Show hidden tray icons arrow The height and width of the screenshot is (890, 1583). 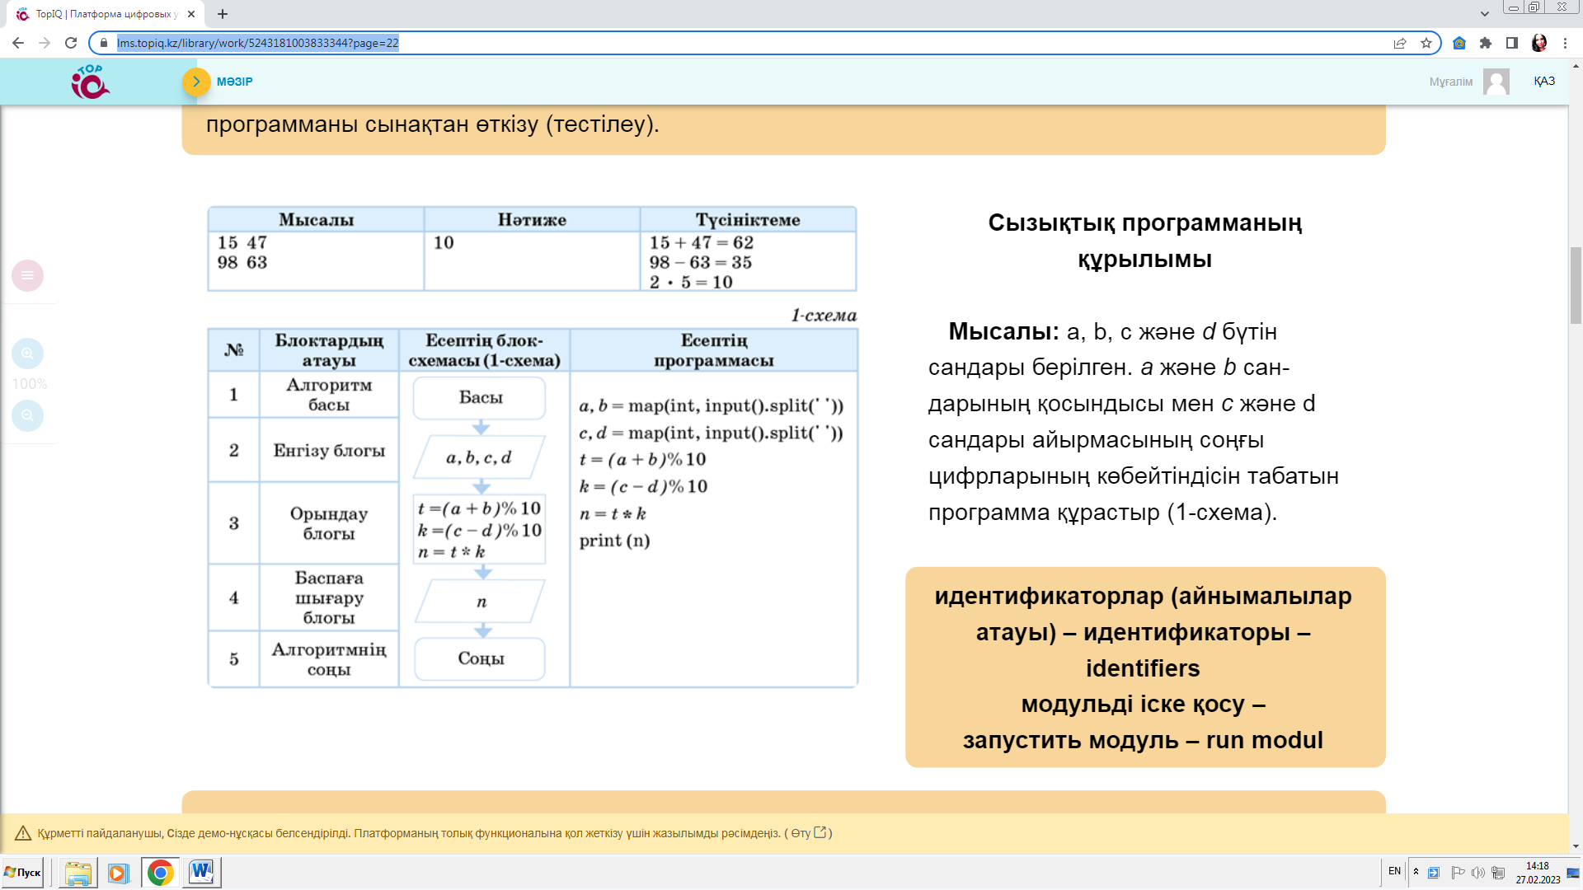point(1416,872)
